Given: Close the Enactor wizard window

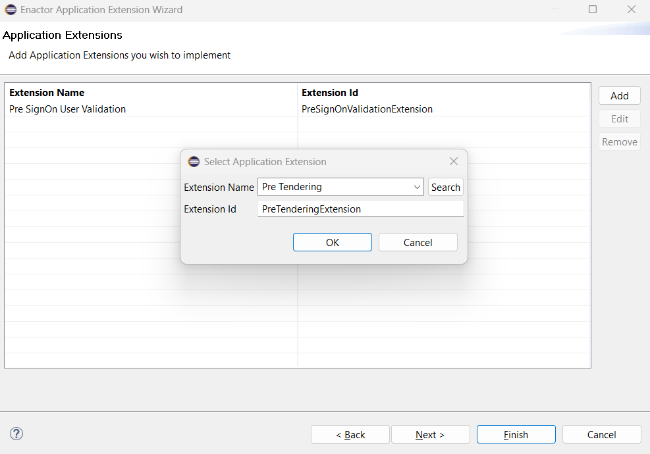Looking at the screenshot, I should click(x=632, y=9).
